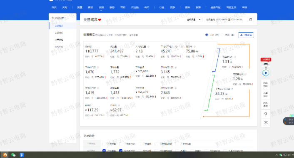Click the IME 中 indicator in system tray
Image resolution: width=294 pixels, height=158 pixels.
(293, 155)
